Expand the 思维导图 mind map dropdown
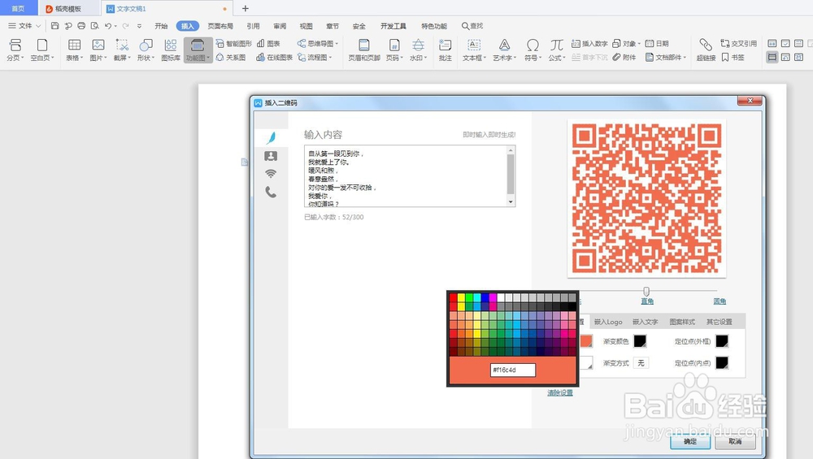This screenshot has height=459, width=813. click(318, 44)
